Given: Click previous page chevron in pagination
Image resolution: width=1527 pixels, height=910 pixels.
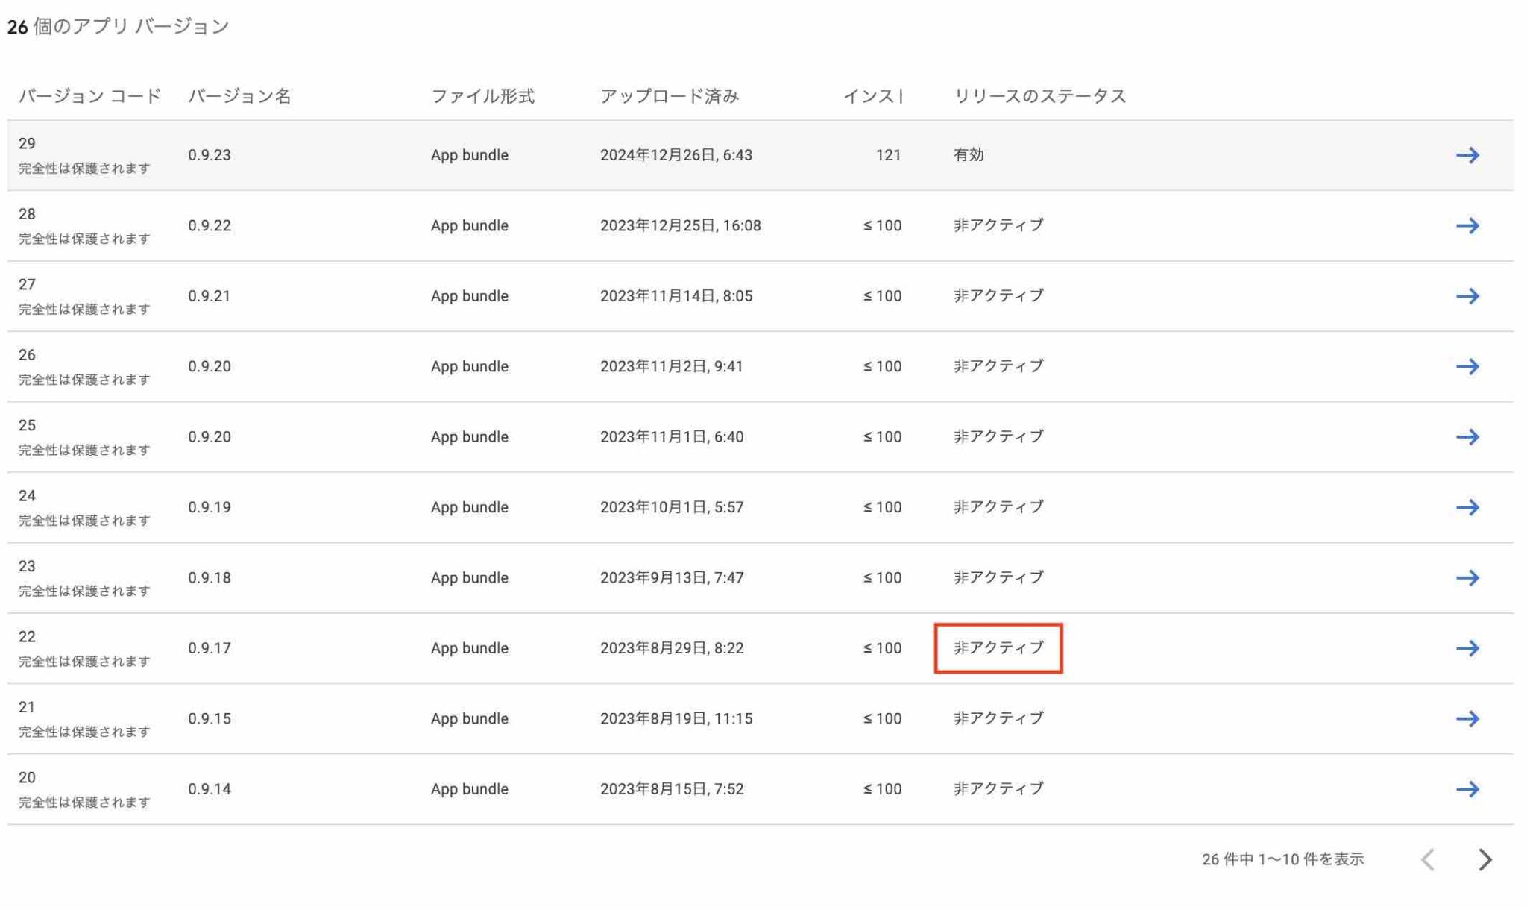Looking at the screenshot, I should click(x=1428, y=860).
